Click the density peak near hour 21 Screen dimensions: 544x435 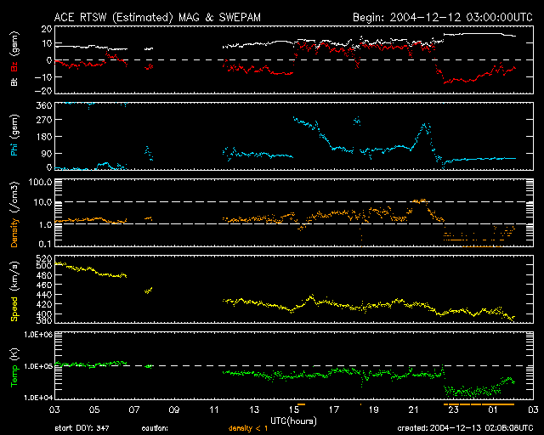point(420,201)
